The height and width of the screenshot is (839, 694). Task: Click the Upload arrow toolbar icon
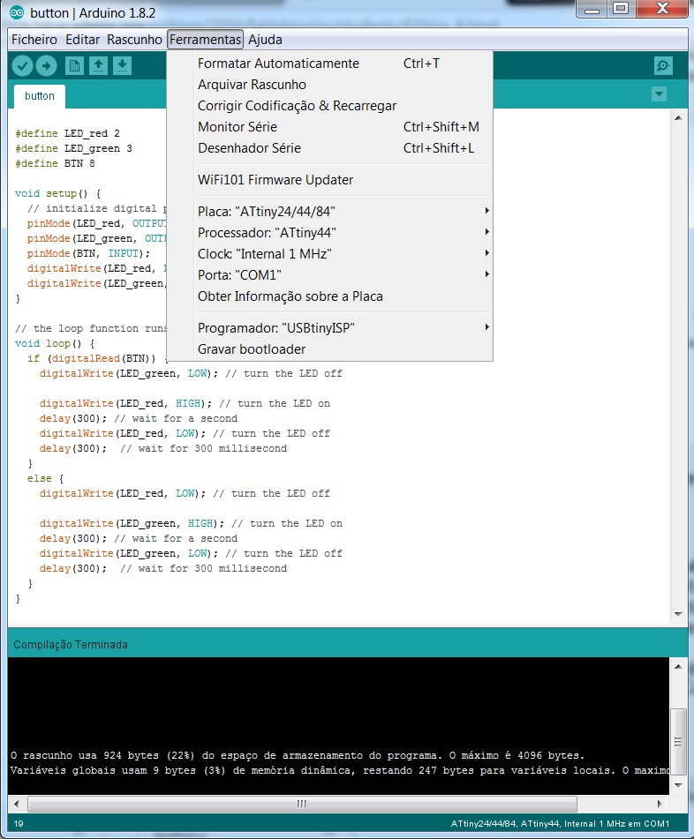click(46, 66)
